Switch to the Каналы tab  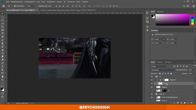(160, 62)
